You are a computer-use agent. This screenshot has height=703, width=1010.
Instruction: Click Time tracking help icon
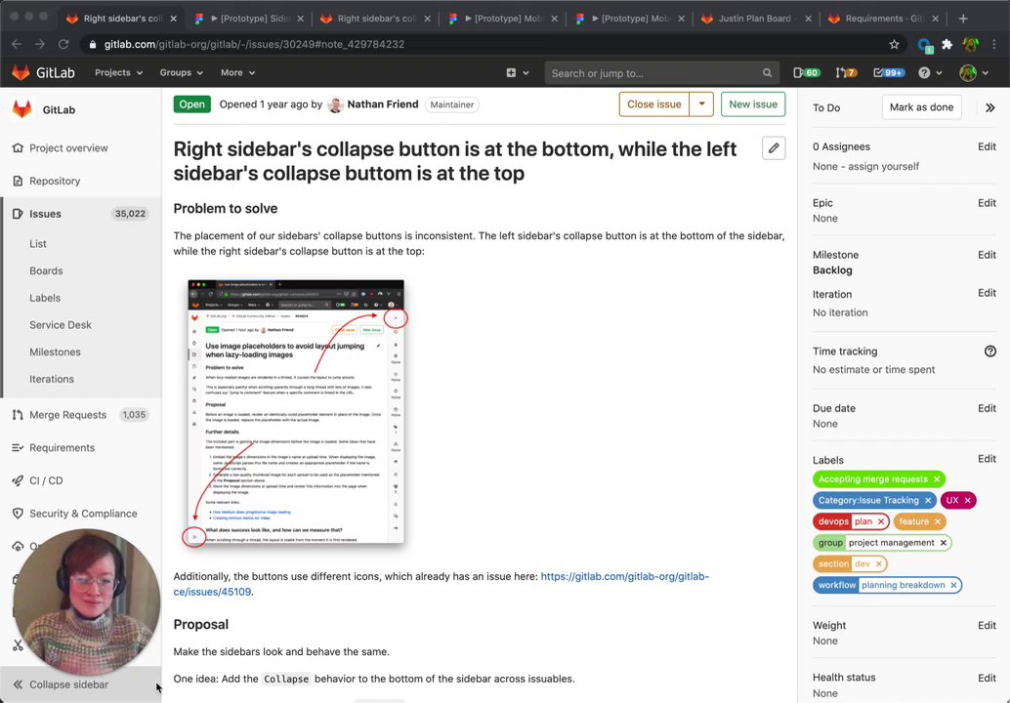click(x=990, y=351)
